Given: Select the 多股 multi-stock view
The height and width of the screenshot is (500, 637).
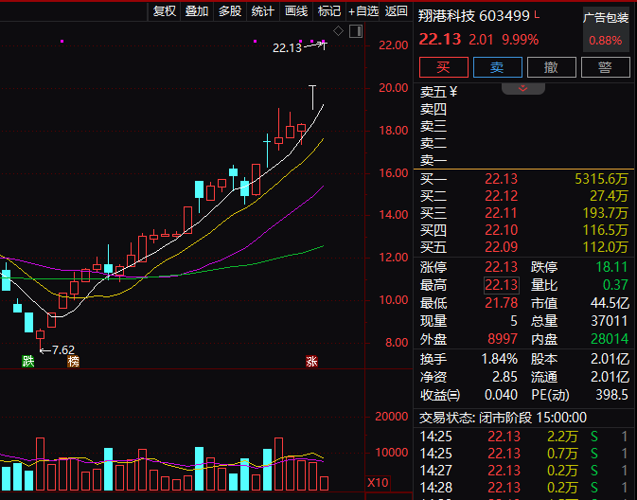Looking at the screenshot, I should tap(230, 11).
